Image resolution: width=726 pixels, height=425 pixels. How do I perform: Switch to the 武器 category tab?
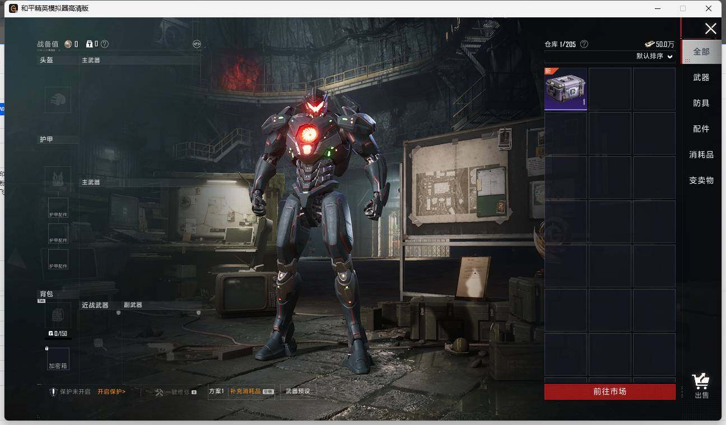tap(701, 77)
